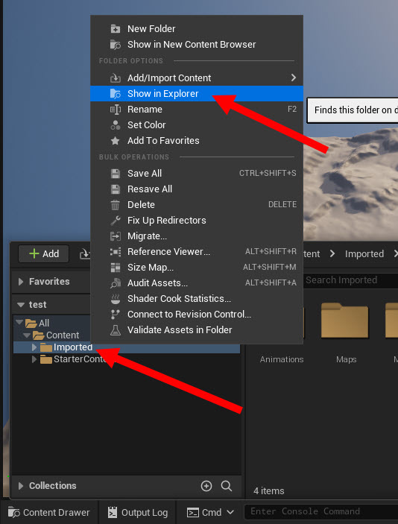Choose Connect to Revision Control...
This screenshot has width=398, height=524.
point(197,315)
